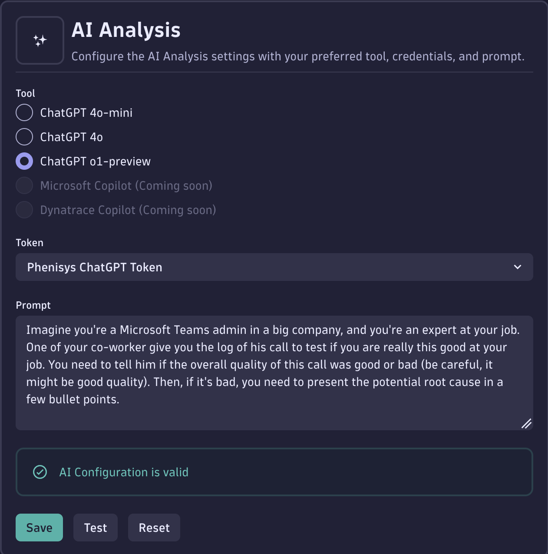Reset the AI Analysis settings

[154, 527]
